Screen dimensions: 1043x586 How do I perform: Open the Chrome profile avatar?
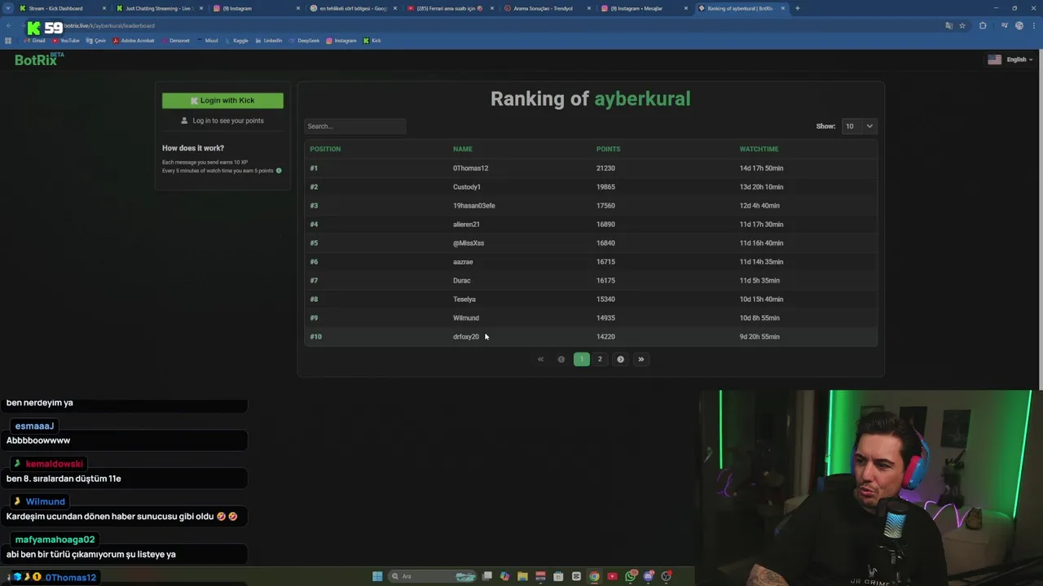(1019, 25)
